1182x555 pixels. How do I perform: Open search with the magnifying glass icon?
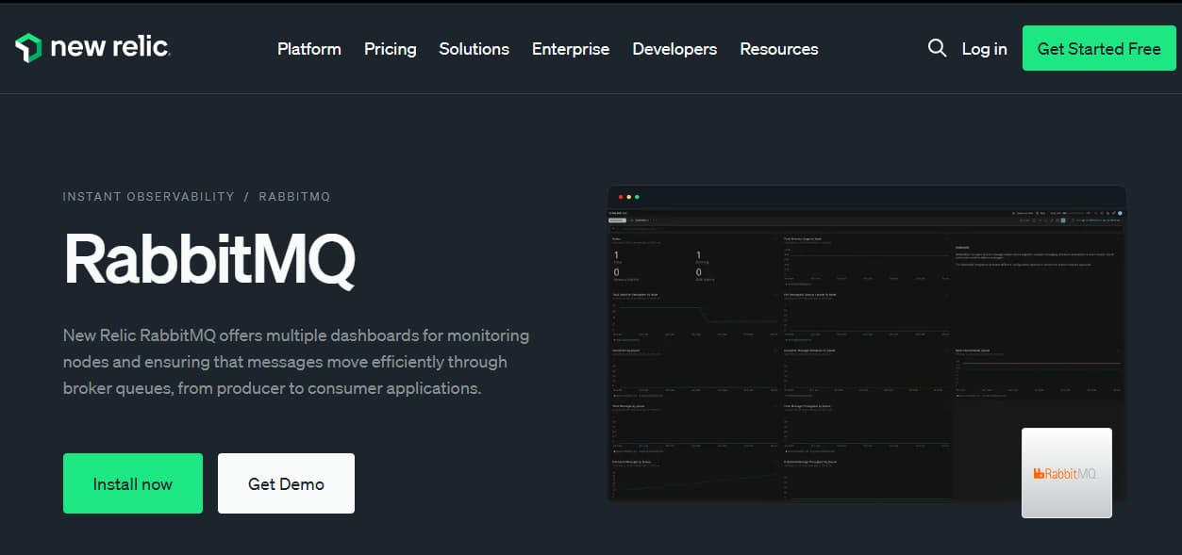click(x=937, y=48)
